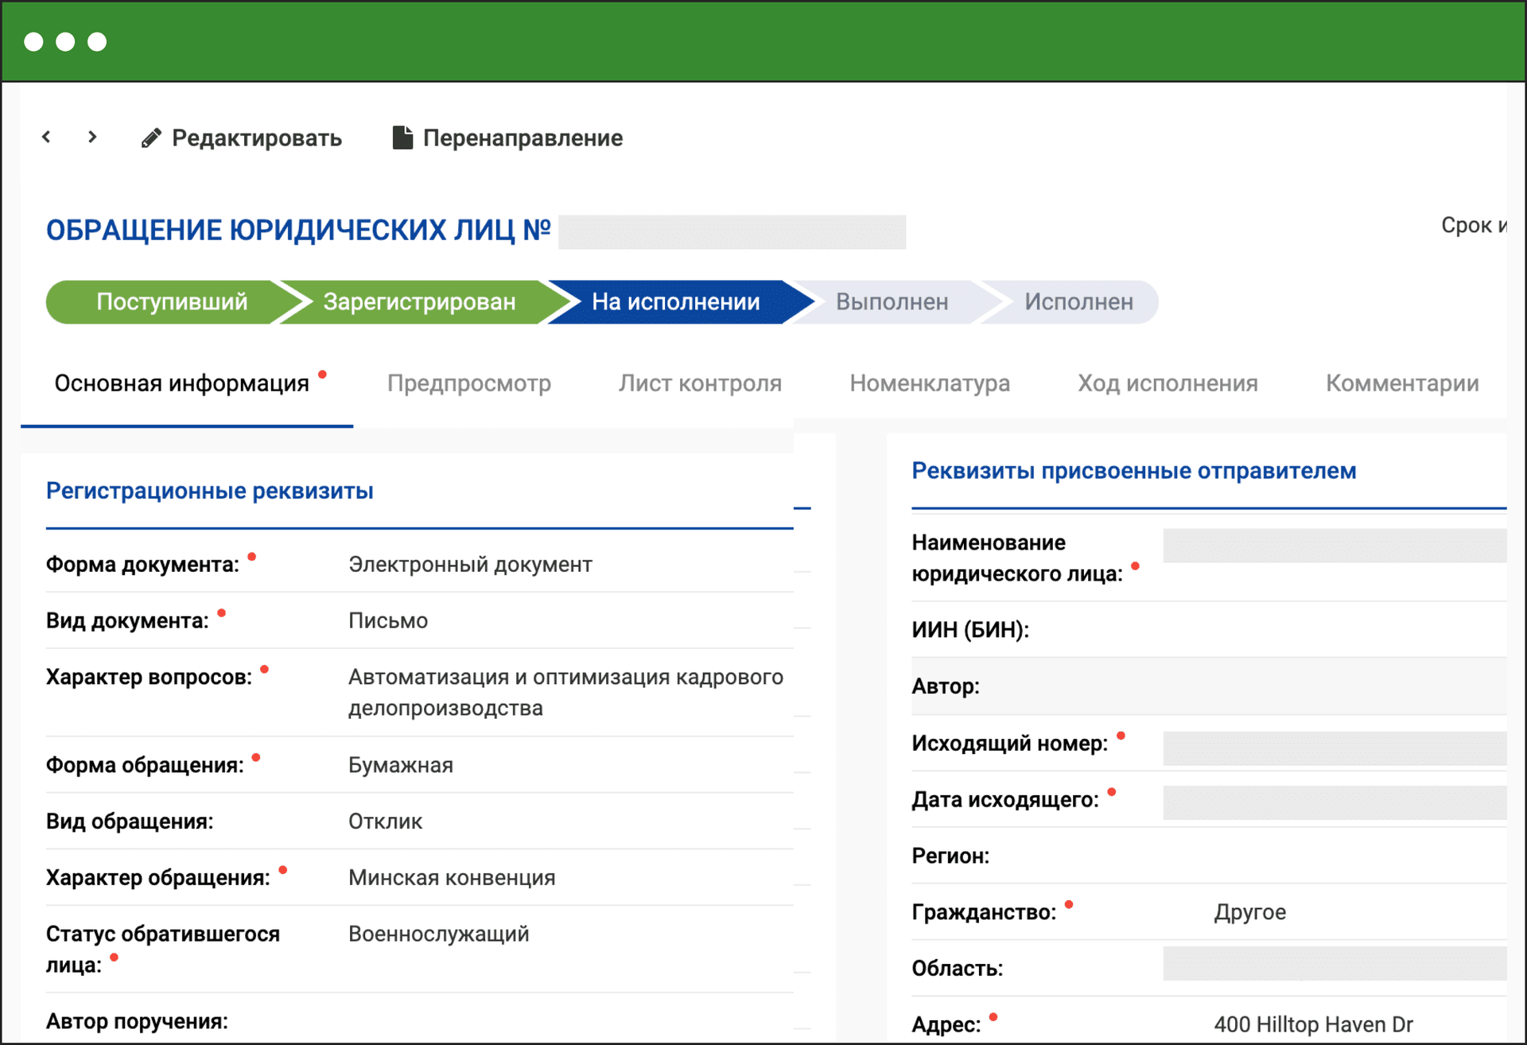
Task: Click the document number field beside the title
Action: click(732, 231)
